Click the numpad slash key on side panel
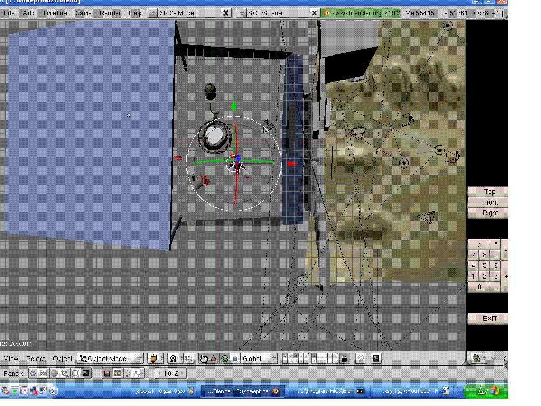541x406 pixels. 479,244
